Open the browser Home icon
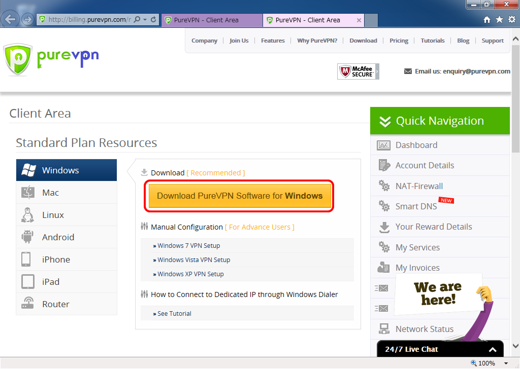Viewport: 520px width, 369px height. (486, 20)
